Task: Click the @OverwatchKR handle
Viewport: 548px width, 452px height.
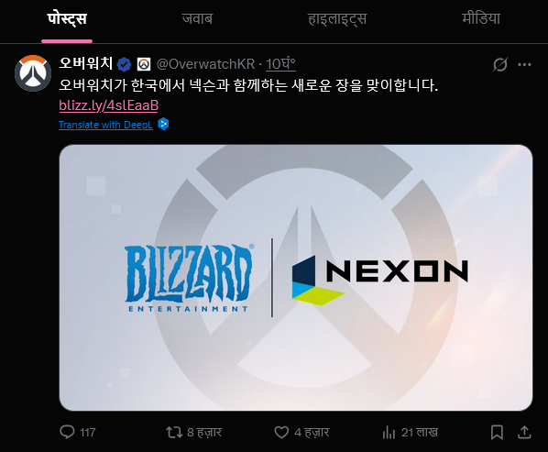Action: (x=205, y=64)
